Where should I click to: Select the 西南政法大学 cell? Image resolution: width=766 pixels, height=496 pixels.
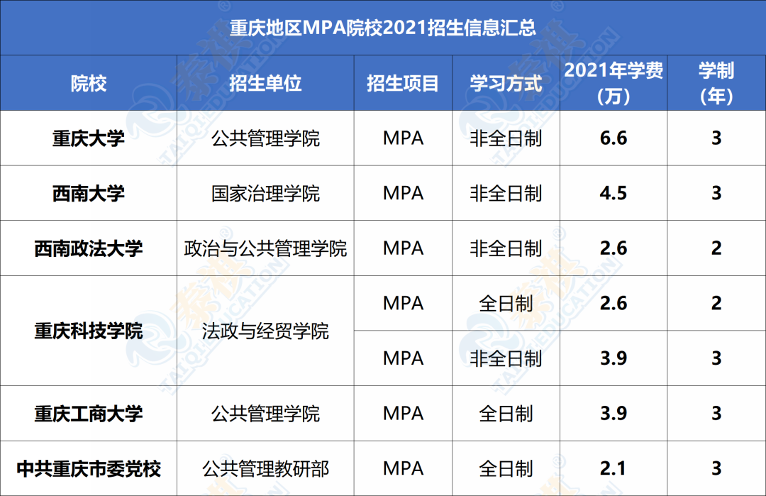point(89,248)
